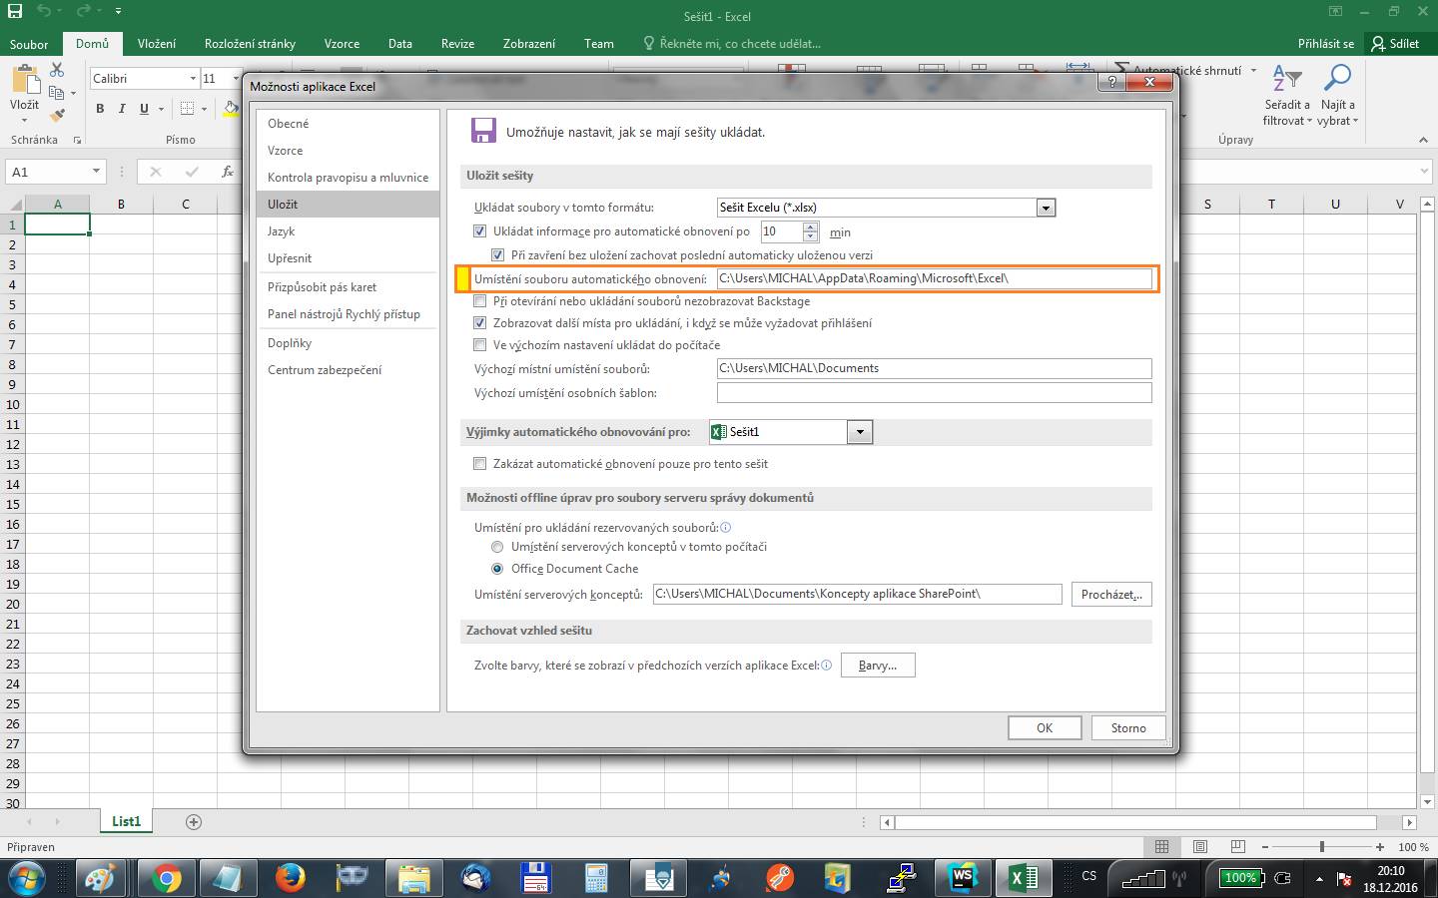Click the Barvy... button
Screen dimensions: 1438x898
pyautogui.click(x=878, y=666)
